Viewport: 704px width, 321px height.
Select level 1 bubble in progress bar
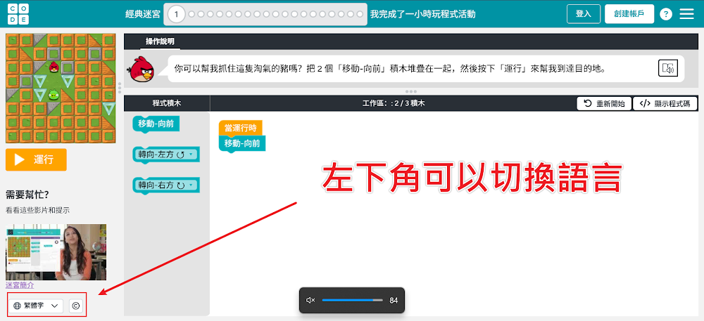[x=177, y=15]
